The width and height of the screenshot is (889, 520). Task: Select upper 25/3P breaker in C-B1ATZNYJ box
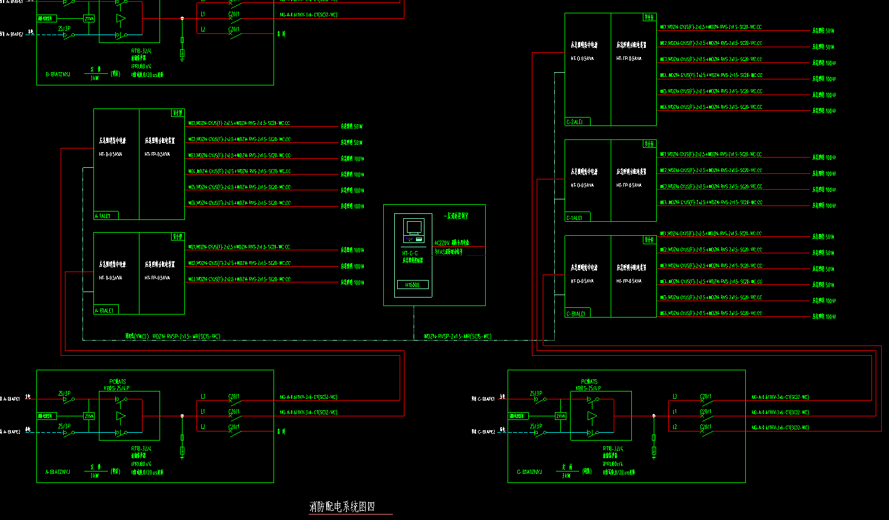coord(537,396)
